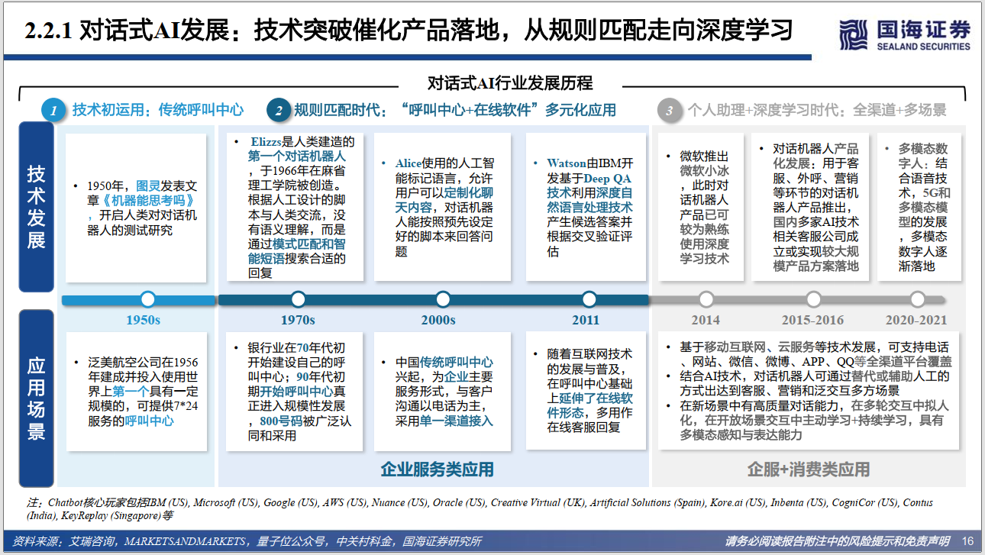Click the 银行业70年代 card

pos(295,390)
